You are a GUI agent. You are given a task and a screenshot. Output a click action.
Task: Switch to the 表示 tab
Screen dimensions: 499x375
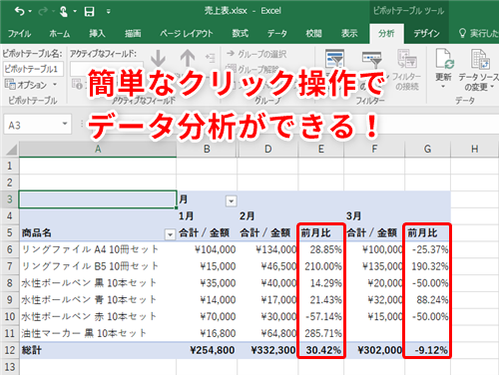[349, 34]
